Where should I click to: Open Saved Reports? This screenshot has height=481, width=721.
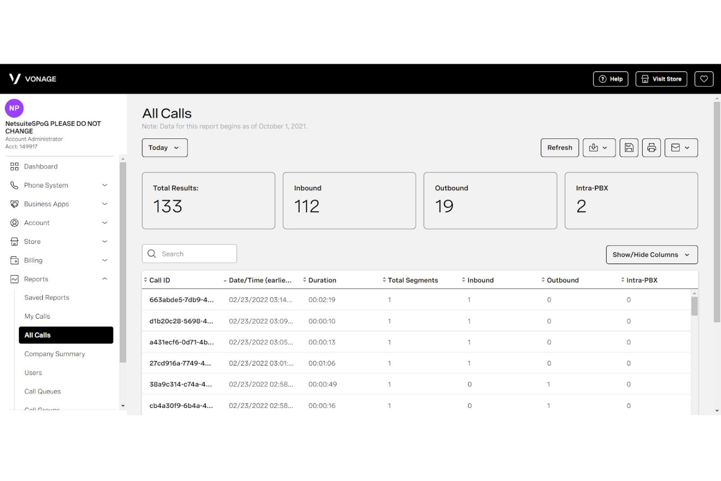pyautogui.click(x=47, y=298)
